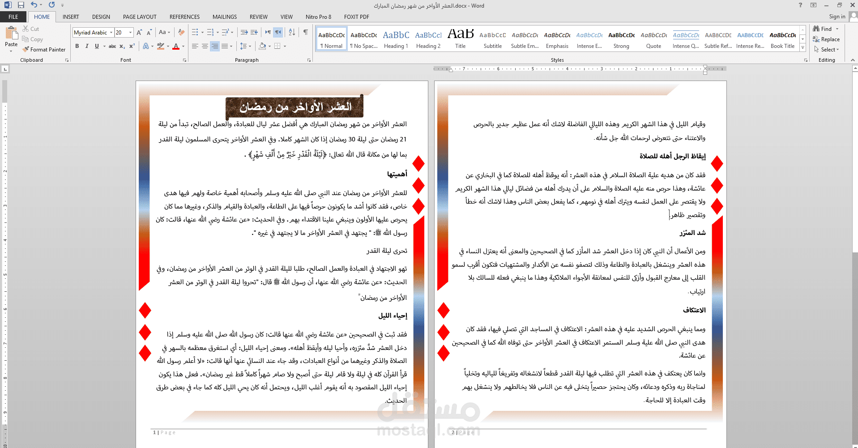The image size is (858, 448).
Task: Switch to the DESIGN tab
Action: pos(101,17)
